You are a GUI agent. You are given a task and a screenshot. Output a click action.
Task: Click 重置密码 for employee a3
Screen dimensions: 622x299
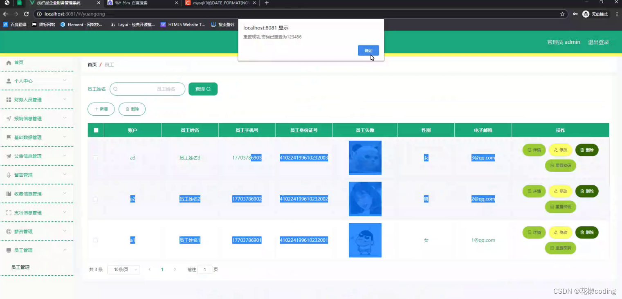pos(561,166)
